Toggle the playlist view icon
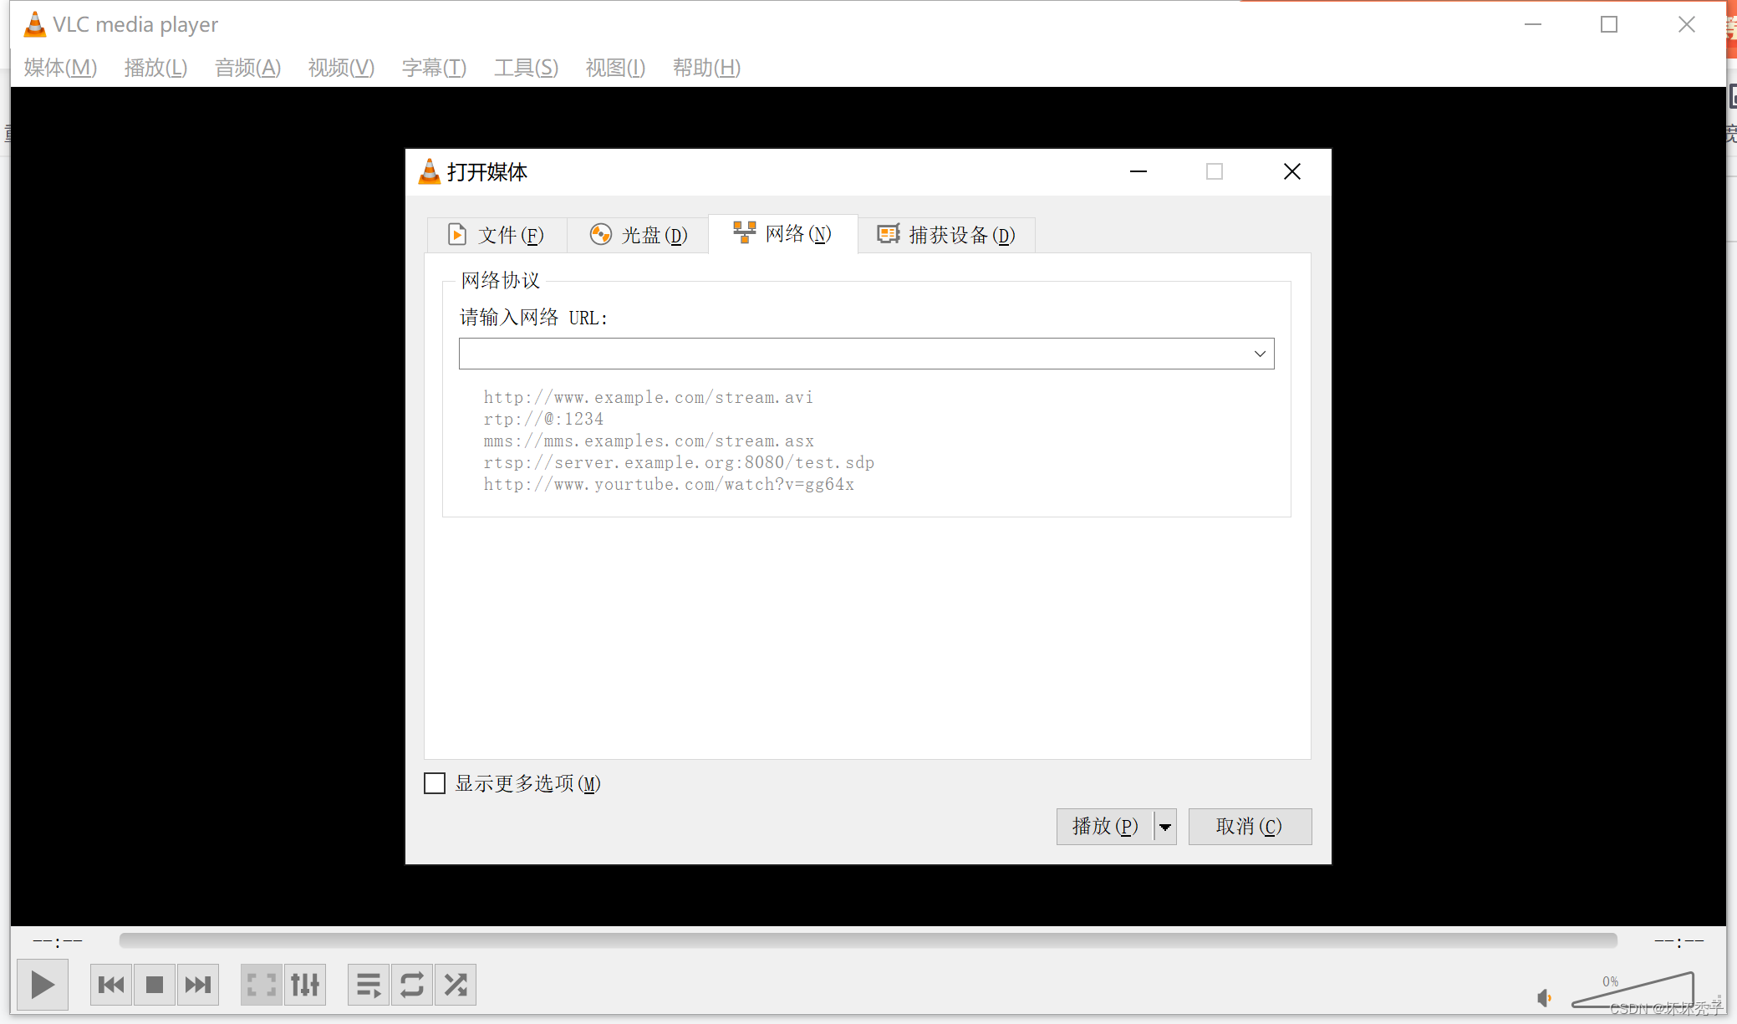Viewport: 1737px width, 1024px height. pos(368,985)
